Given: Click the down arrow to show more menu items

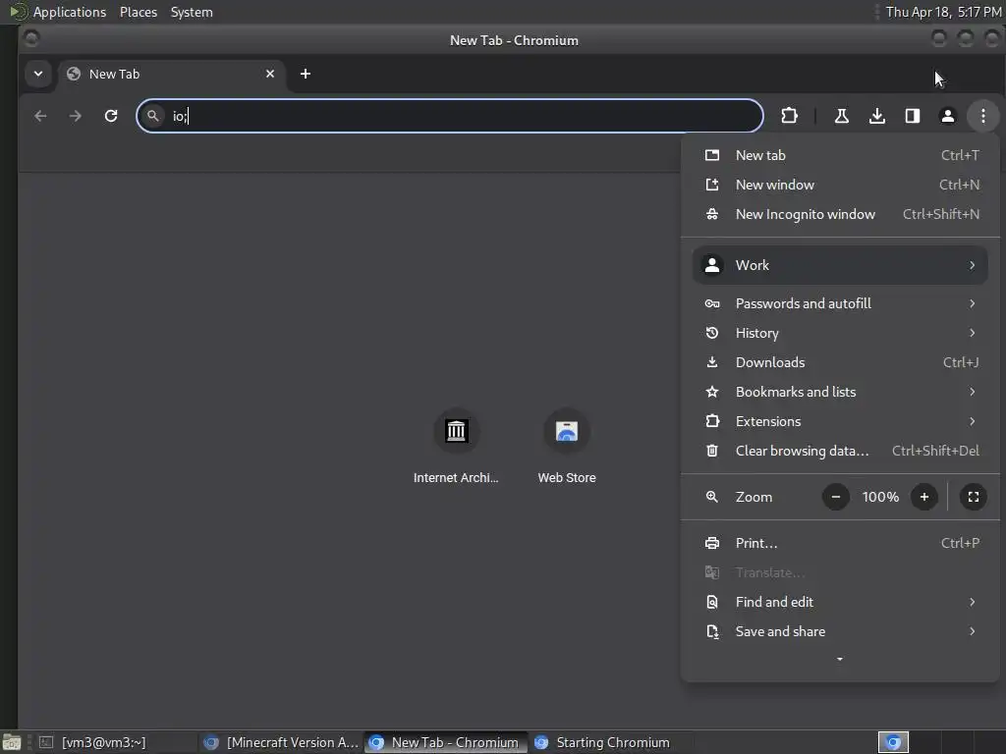Looking at the screenshot, I should (x=840, y=659).
